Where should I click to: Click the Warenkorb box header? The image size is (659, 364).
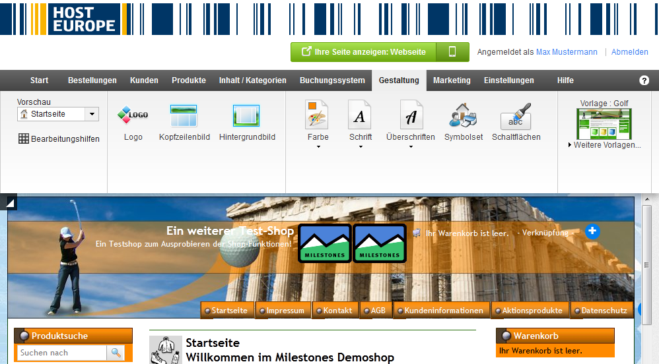coord(555,336)
